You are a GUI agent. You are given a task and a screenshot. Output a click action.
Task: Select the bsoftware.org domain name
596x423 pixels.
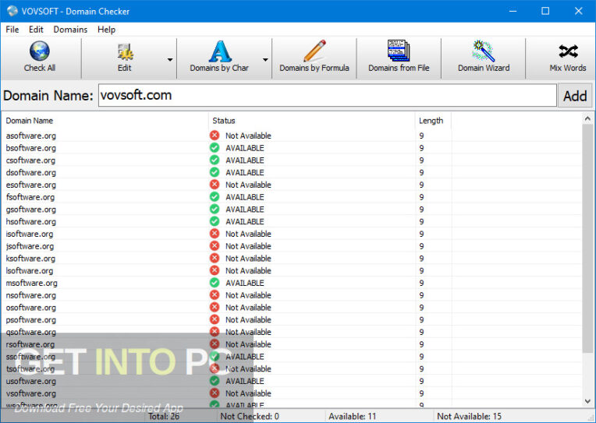coord(30,148)
